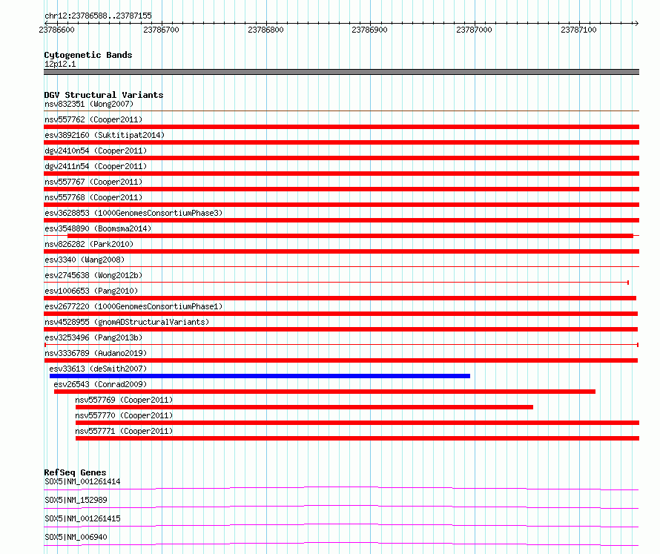Select the 23787000 ruler position label

click(474, 30)
